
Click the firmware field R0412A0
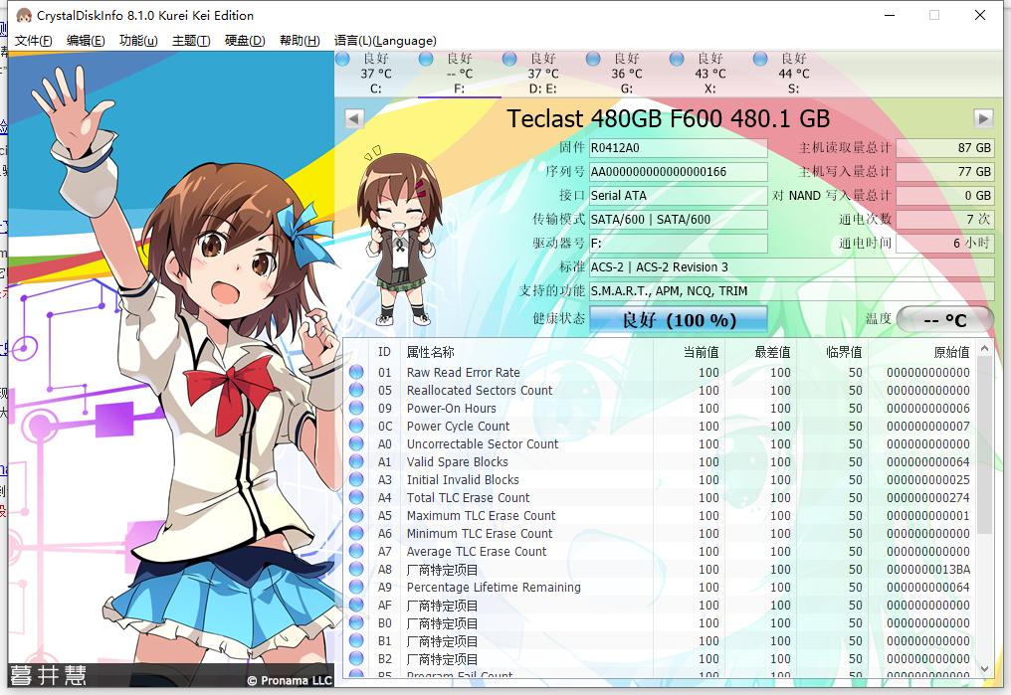[x=679, y=147]
